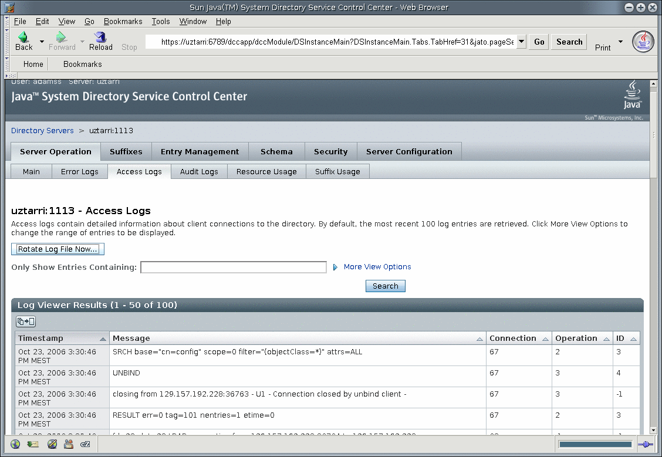Select the Server Operation tab
662x457 pixels.
pyautogui.click(x=56, y=151)
